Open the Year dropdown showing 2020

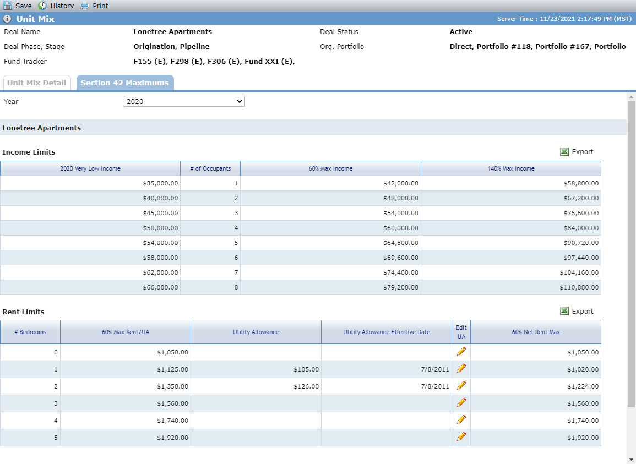point(184,101)
